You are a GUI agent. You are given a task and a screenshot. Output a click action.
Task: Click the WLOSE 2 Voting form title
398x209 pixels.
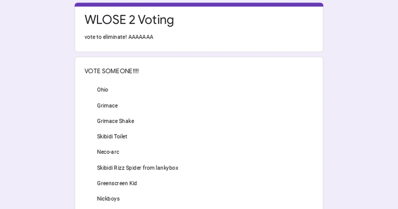[x=129, y=20]
